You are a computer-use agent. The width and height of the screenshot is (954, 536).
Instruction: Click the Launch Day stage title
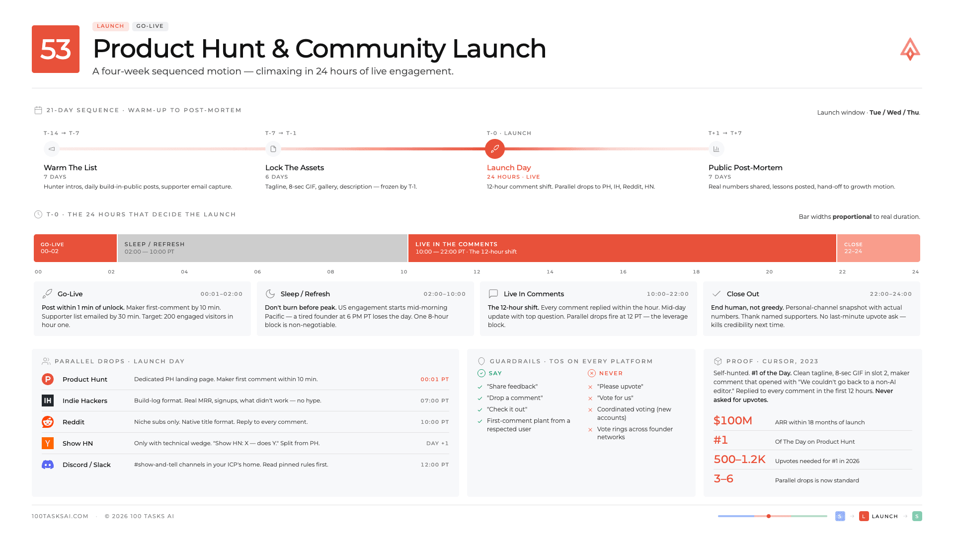(x=509, y=168)
